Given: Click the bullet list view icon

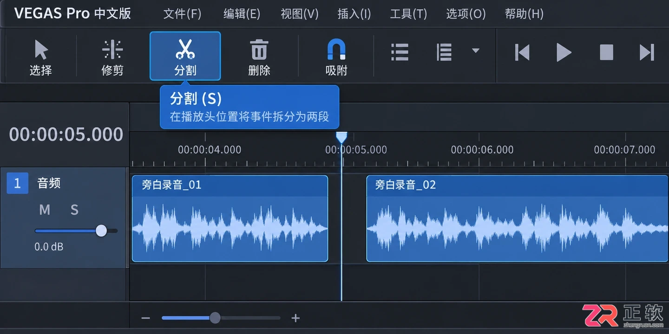Looking at the screenshot, I should [x=400, y=52].
